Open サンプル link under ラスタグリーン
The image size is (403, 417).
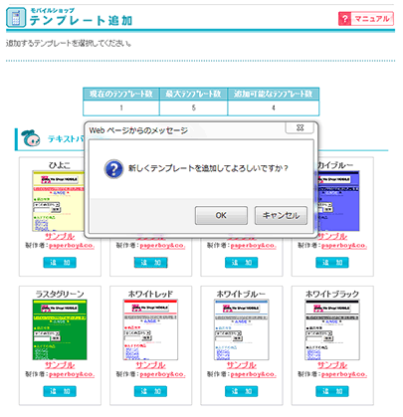[60, 365]
